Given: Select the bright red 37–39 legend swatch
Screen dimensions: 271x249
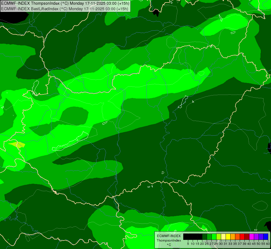Looking at the screenshot, I should pyautogui.click(x=242, y=237).
